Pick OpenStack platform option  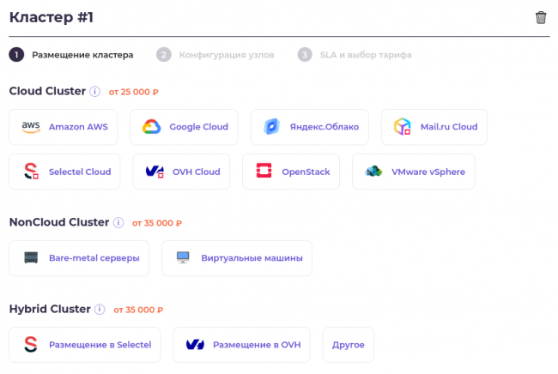(x=291, y=172)
